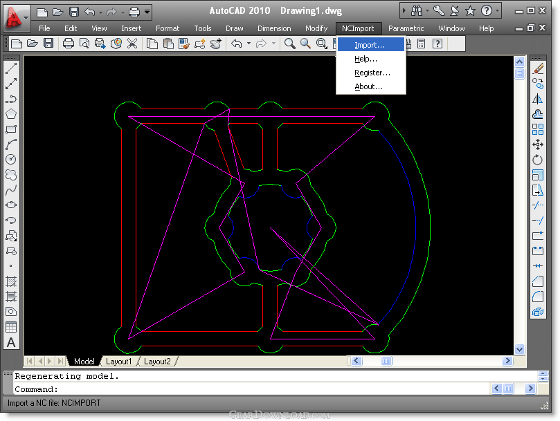Viewport: 560px width, 421px height.
Task: Click the Command line input field
Action: point(252,389)
